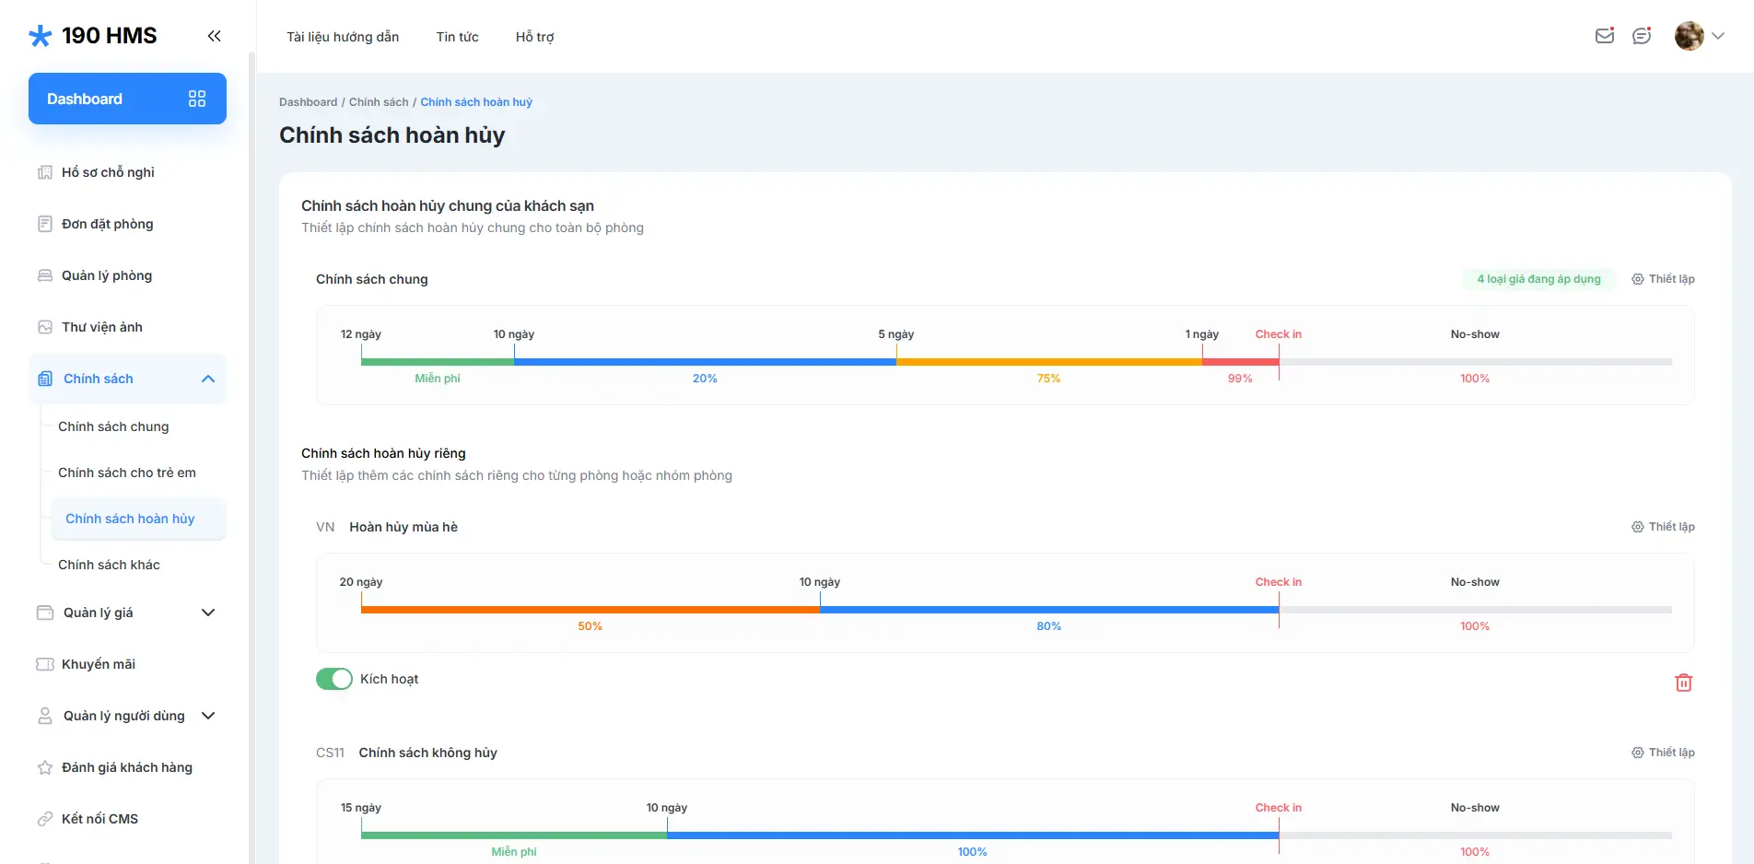Select the Hỗ trợ menu item
1754x864 pixels.
click(x=534, y=37)
